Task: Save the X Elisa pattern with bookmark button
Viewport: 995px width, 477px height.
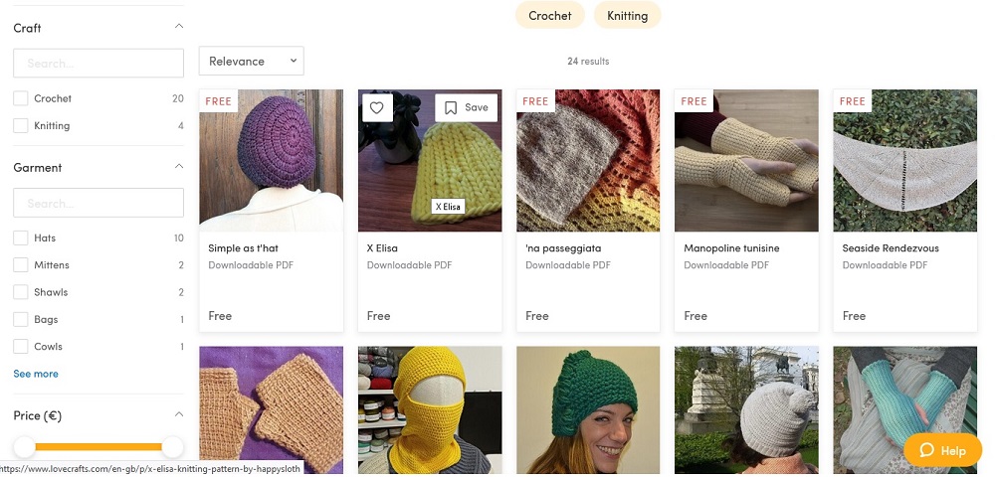Action: [466, 108]
